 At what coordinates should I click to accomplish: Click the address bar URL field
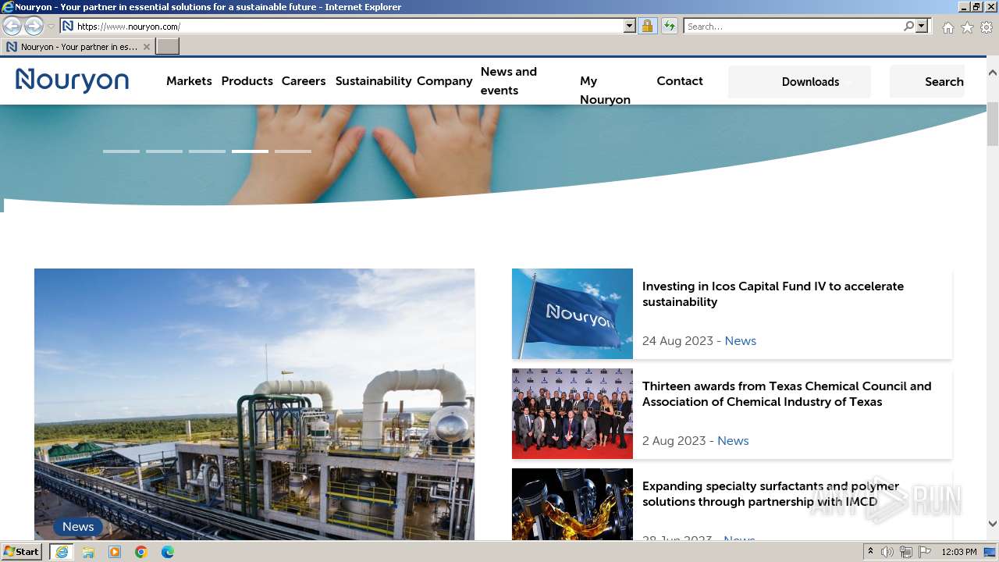point(348,26)
